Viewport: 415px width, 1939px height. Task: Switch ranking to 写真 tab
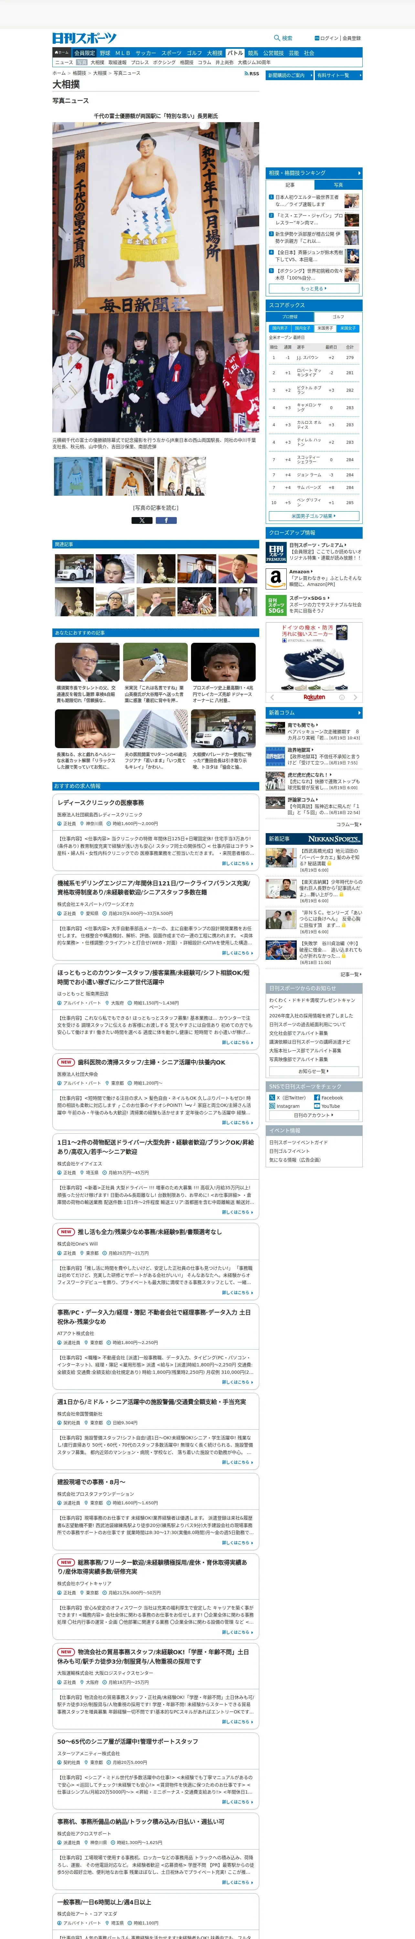click(338, 185)
